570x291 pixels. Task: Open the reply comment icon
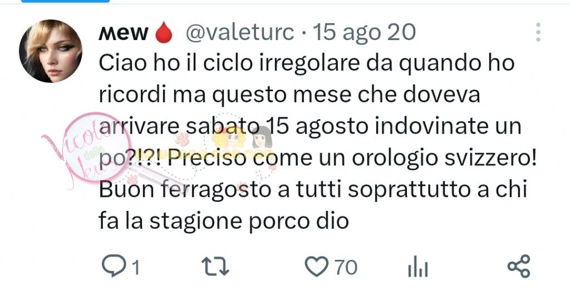coord(114,266)
